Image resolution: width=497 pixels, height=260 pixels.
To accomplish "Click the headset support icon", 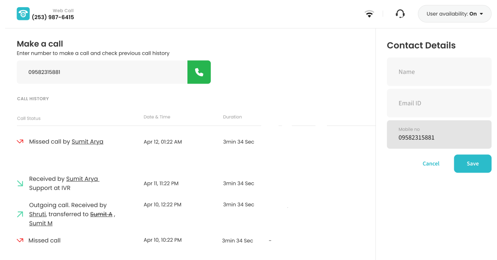I will (x=400, y=14).
